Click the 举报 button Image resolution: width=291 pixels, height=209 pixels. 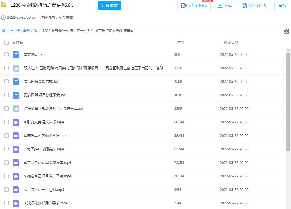(x=282, y=6)
